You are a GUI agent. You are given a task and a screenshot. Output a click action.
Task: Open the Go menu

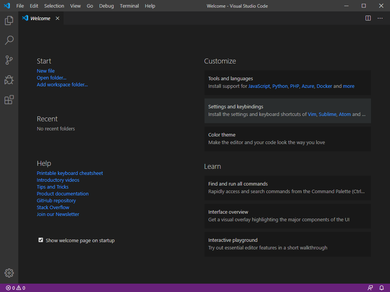coord(90,6)
